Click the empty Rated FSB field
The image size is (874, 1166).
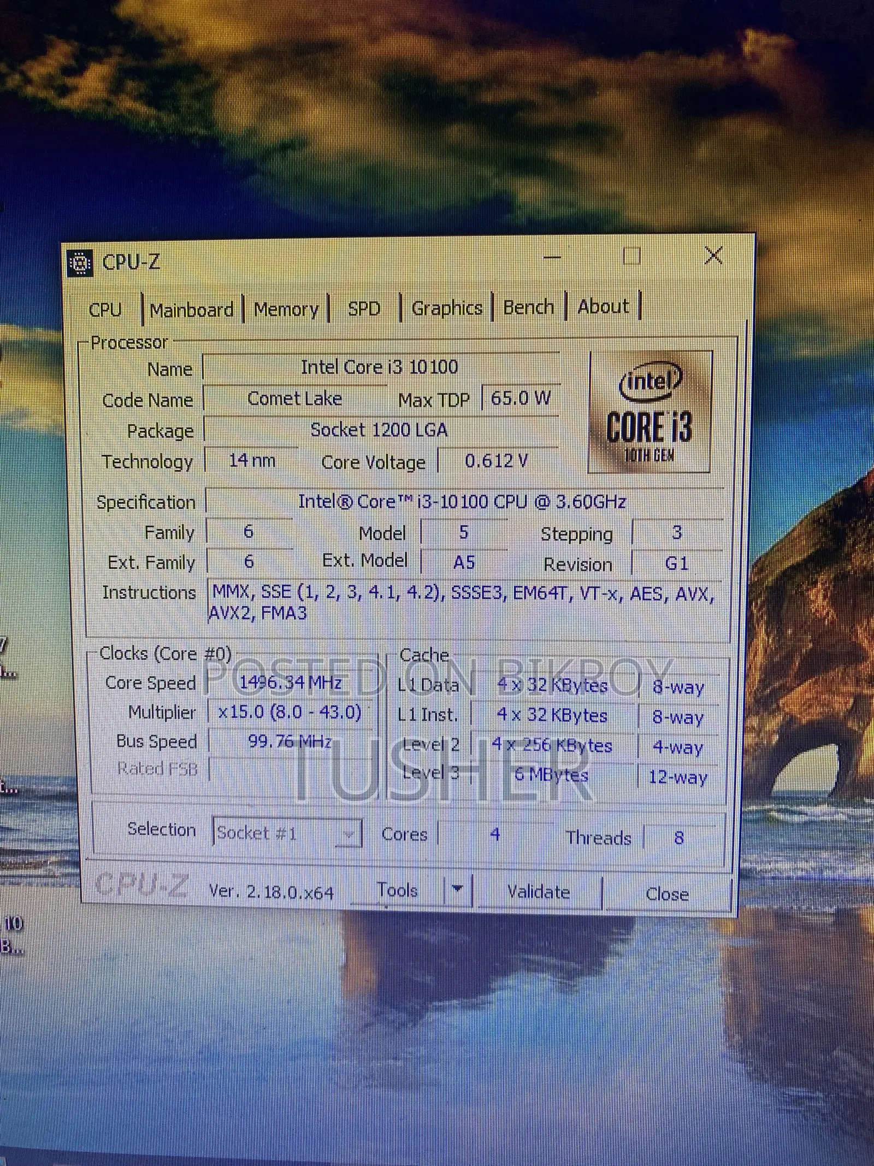coord(290,770)
